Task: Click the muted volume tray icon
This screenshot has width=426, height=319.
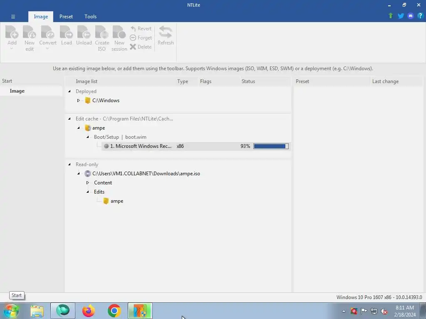Action: tap(384, 311)
